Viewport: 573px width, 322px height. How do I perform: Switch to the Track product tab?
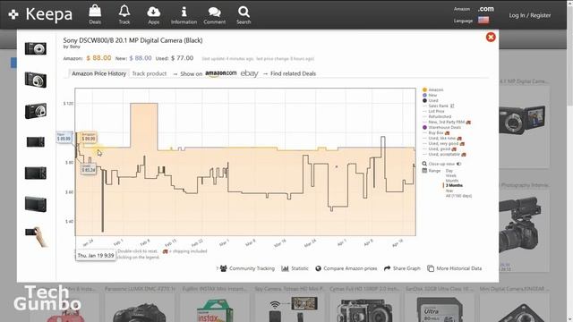pos(150,73)
